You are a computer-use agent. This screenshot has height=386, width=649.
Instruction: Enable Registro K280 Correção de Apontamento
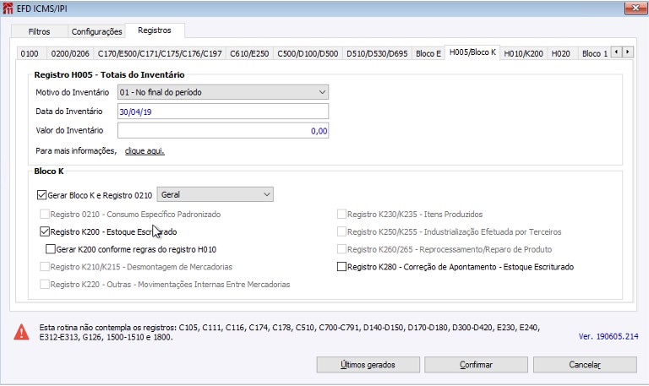[341, 266]
